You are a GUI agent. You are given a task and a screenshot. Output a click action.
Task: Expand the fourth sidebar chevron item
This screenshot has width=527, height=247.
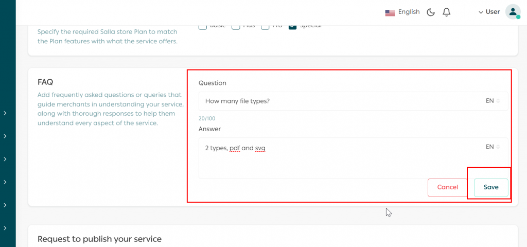[x=5, y=182]
